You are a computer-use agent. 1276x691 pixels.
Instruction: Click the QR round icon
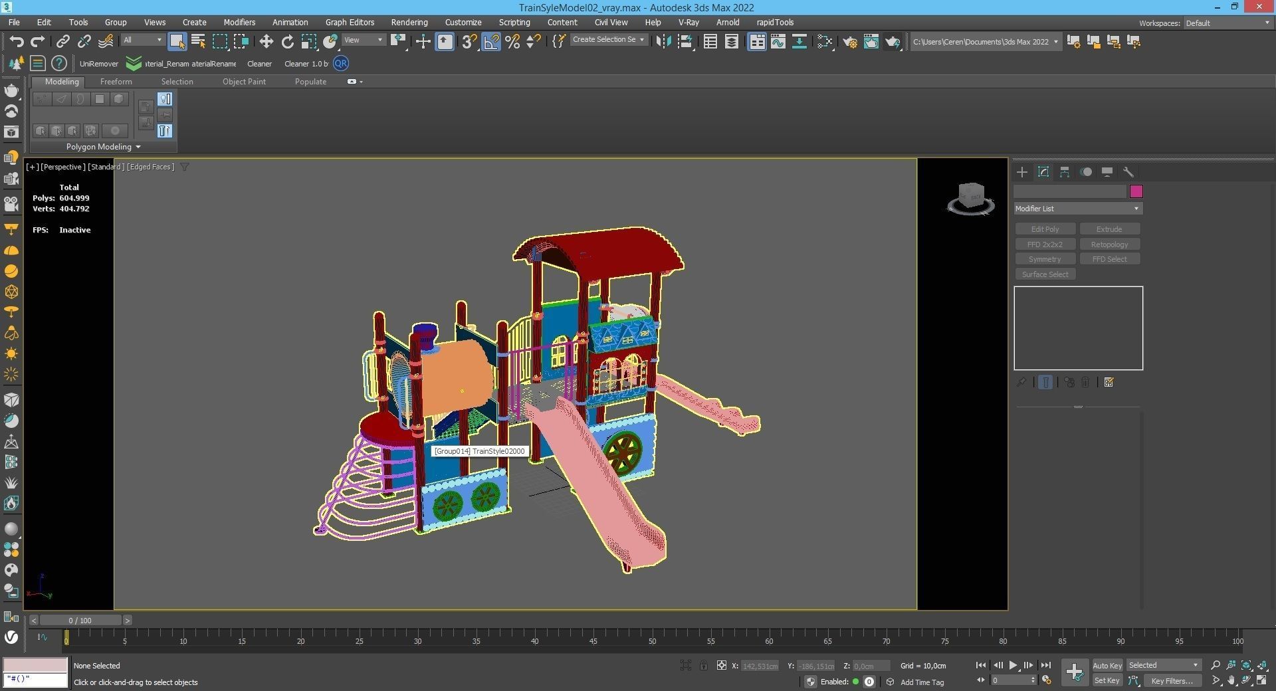click(x=341, y=63)
